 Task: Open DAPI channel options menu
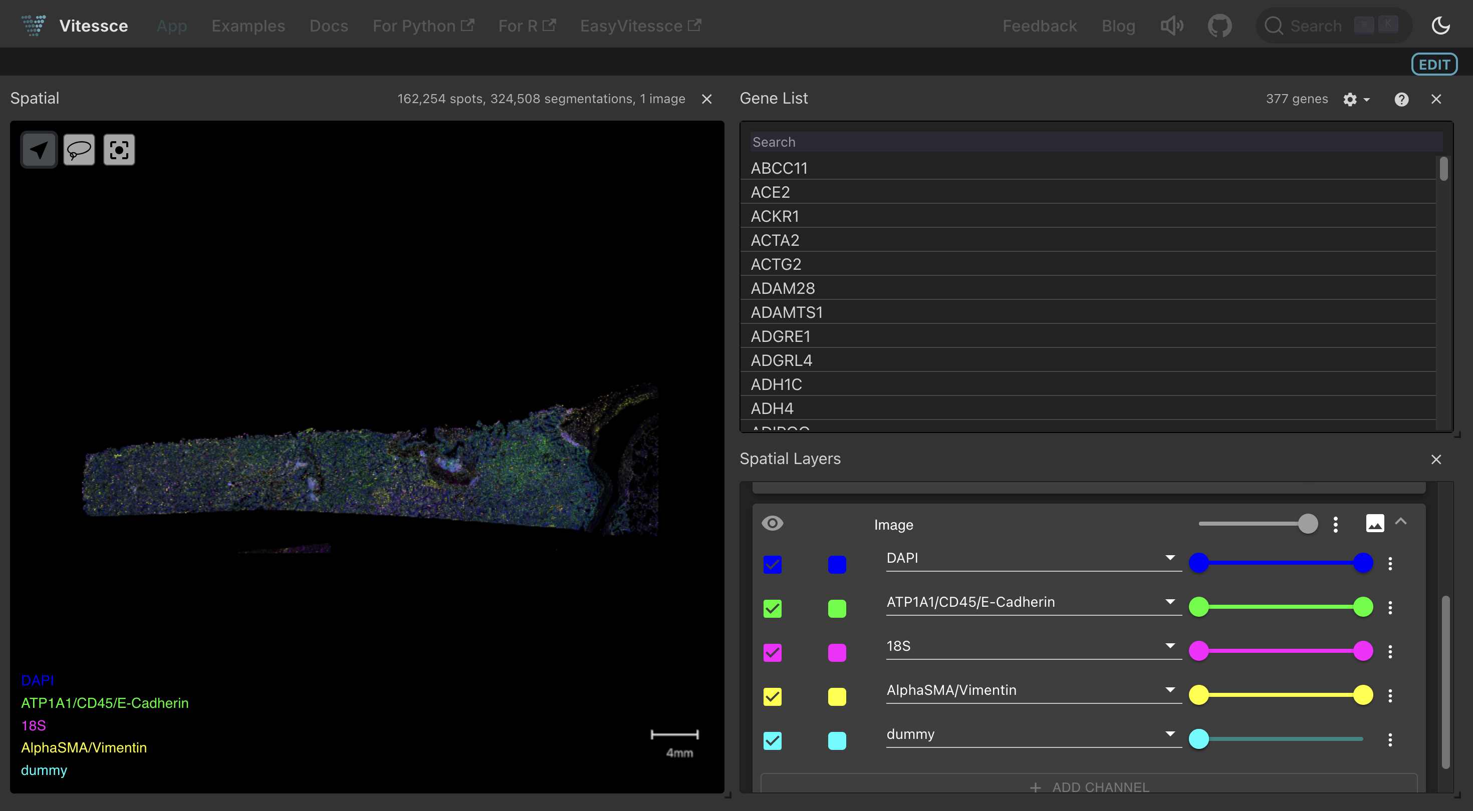(x=1390, y=564)
